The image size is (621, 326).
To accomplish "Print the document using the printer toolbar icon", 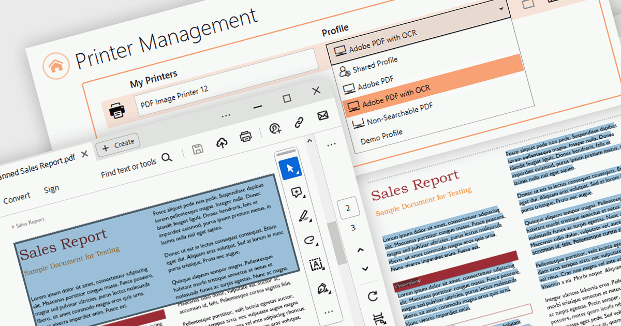I will pos(245,137).
